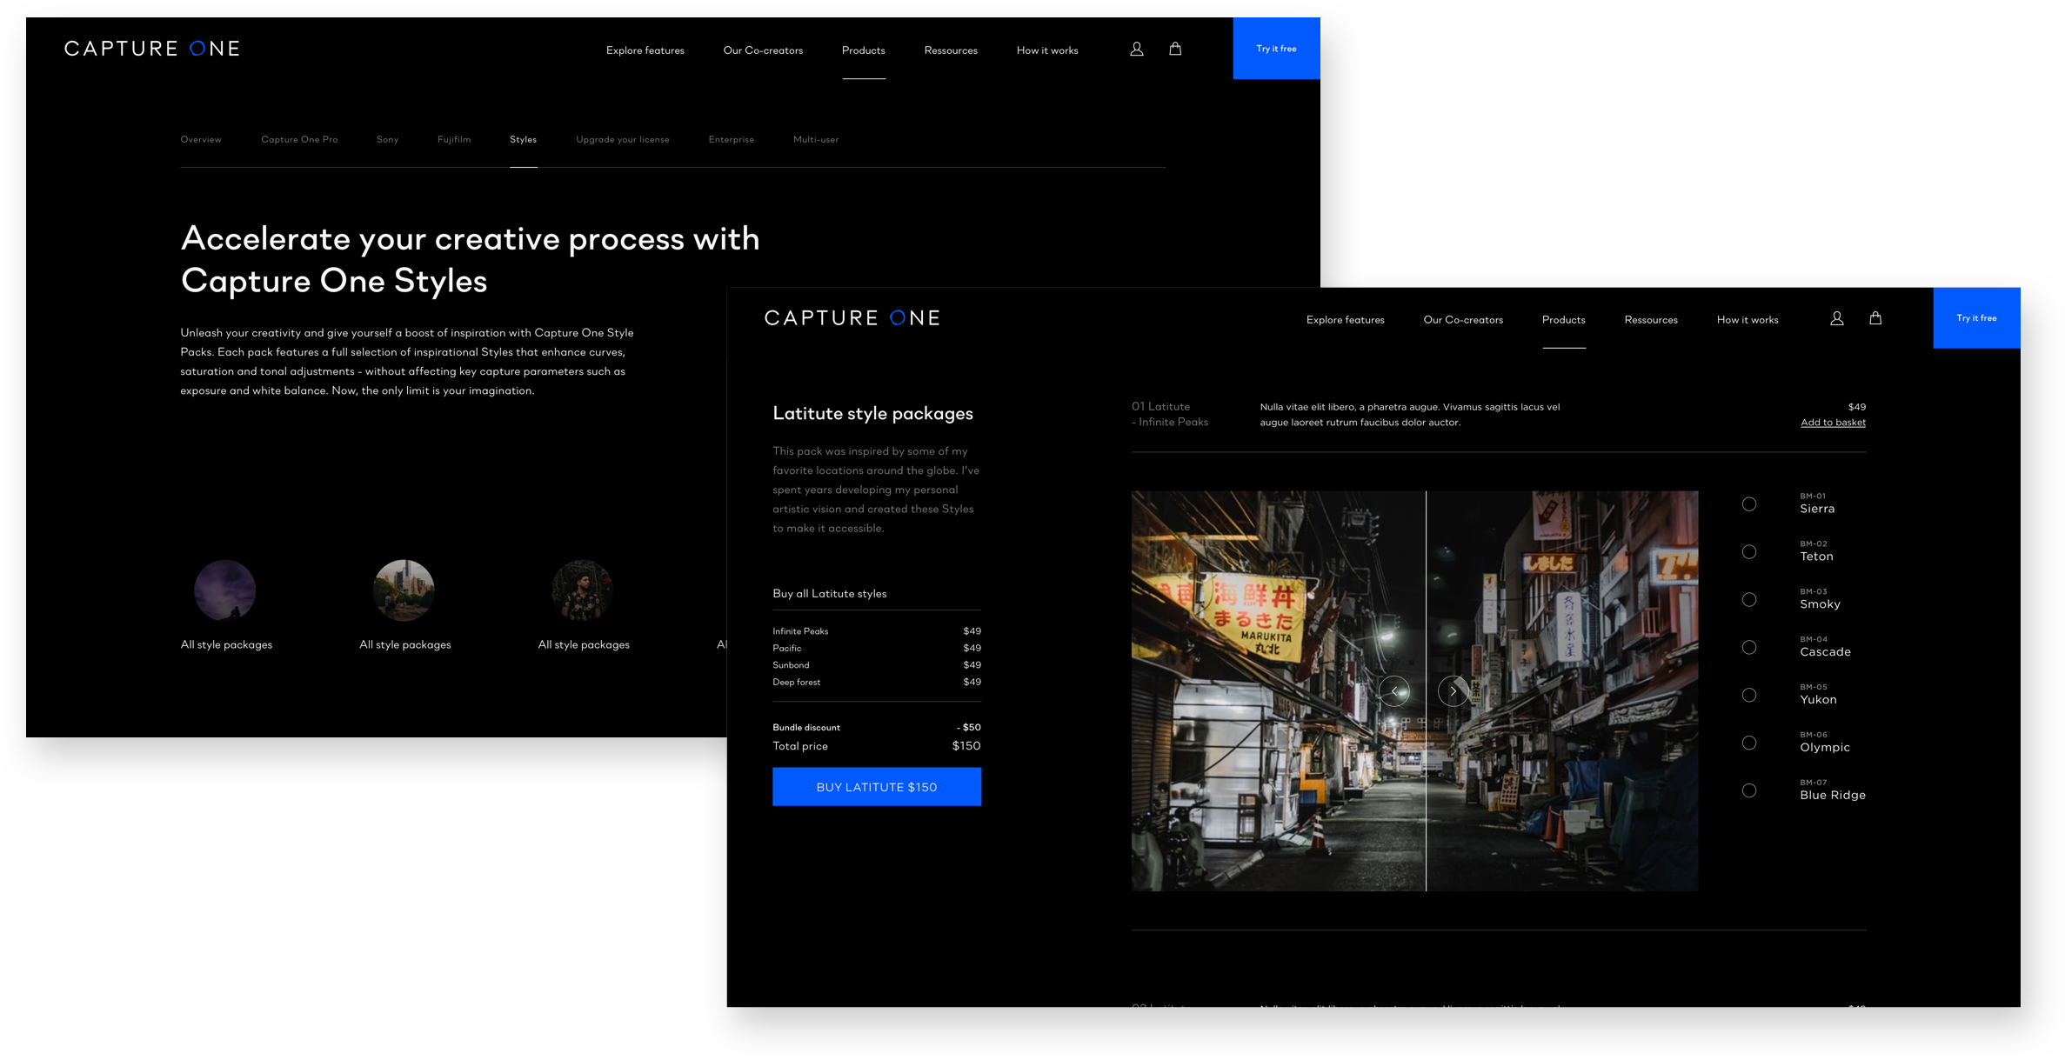2065x1060 pixels.
Task: Open Our Co-creators in front window
Action: point(1463,320)
